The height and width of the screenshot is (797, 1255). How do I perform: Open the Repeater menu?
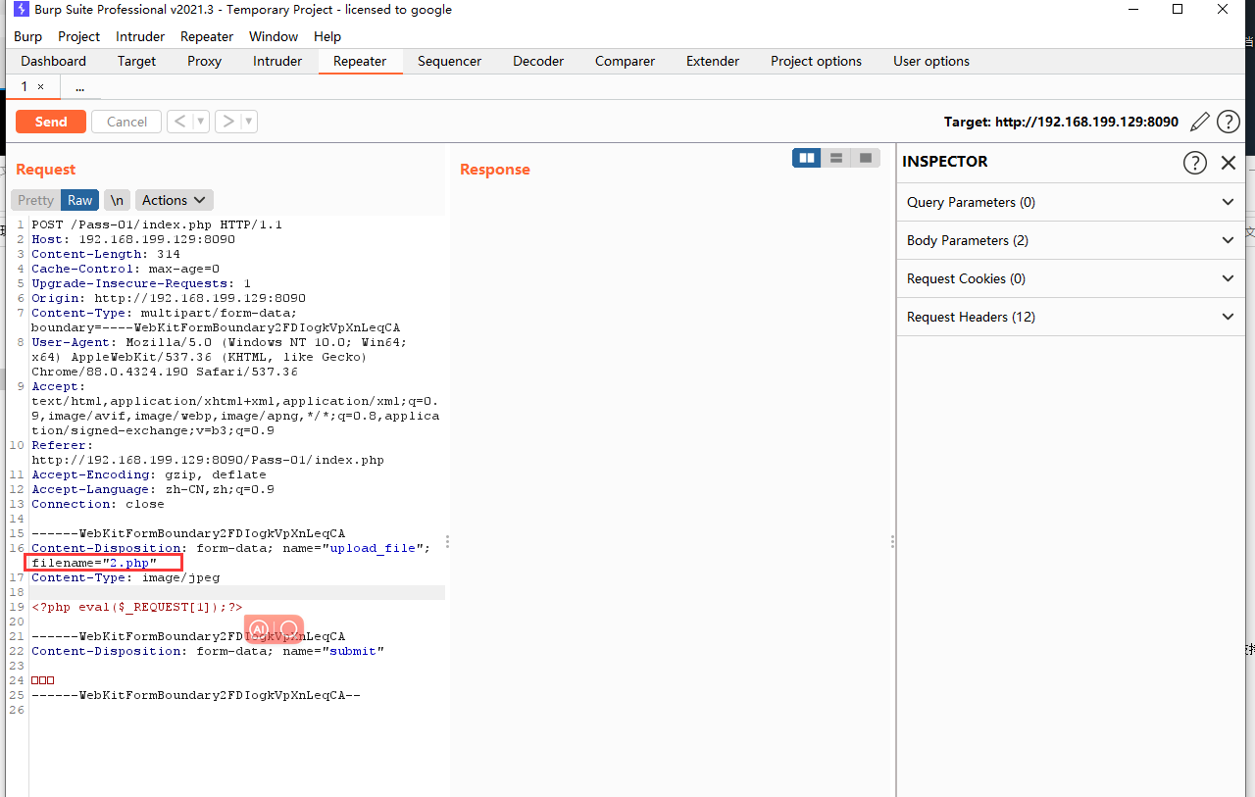(207, 36)
